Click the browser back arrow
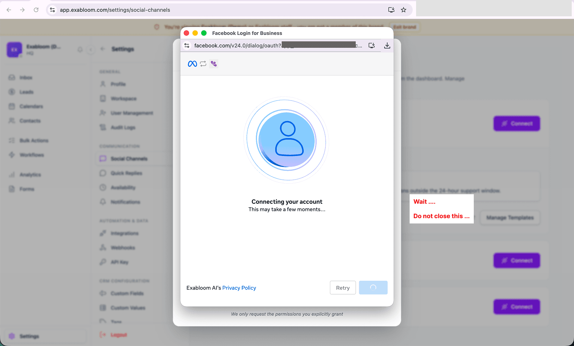The image size is (574, 346). click(9, 10)
